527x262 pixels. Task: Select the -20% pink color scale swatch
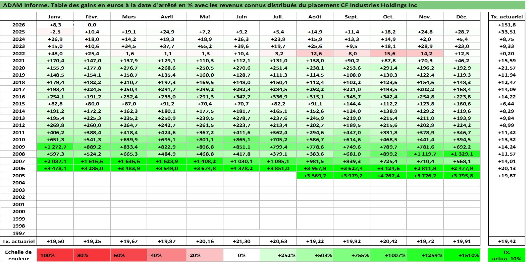(205, 255)
